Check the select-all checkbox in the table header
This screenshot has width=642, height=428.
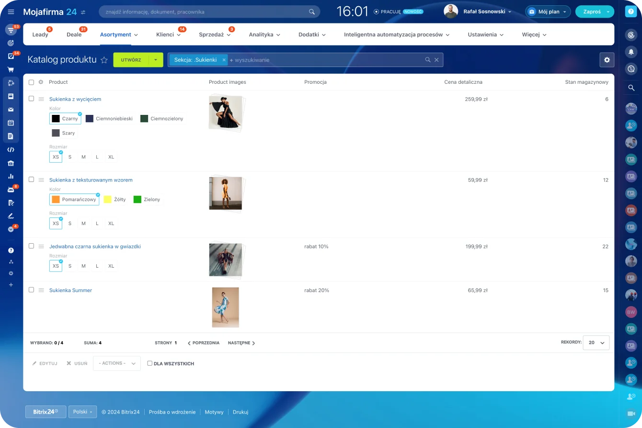point(31,82)
